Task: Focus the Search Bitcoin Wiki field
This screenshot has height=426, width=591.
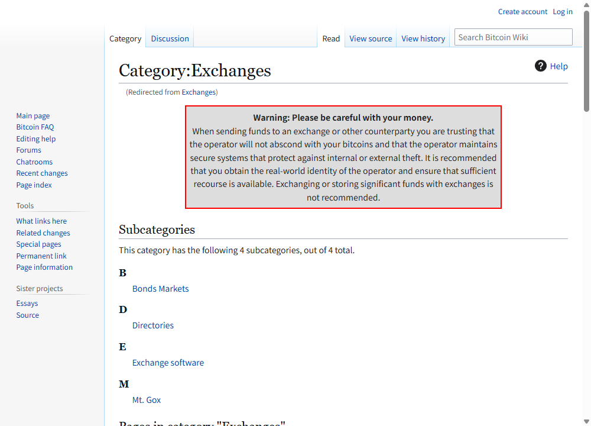Action: pos(513,37)
